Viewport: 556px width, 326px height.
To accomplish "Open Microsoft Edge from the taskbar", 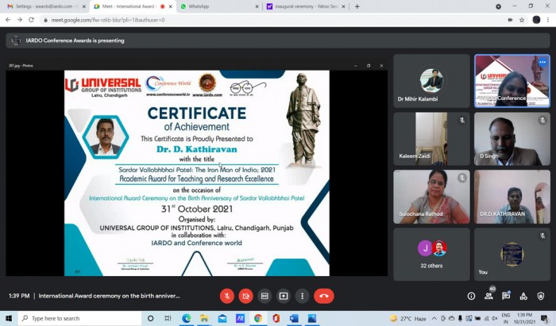I will [186, 319].
